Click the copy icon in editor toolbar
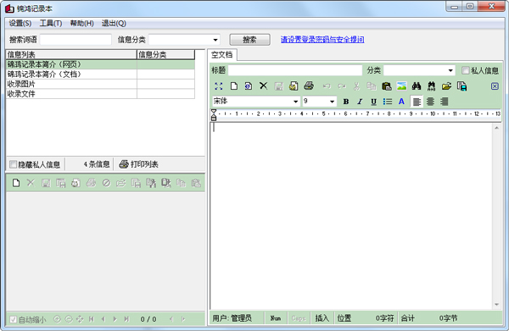Viewport: 509px width, 331px height. coord(372,86)
